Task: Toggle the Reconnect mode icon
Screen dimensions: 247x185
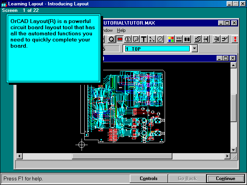Action: tap(187, 39)
